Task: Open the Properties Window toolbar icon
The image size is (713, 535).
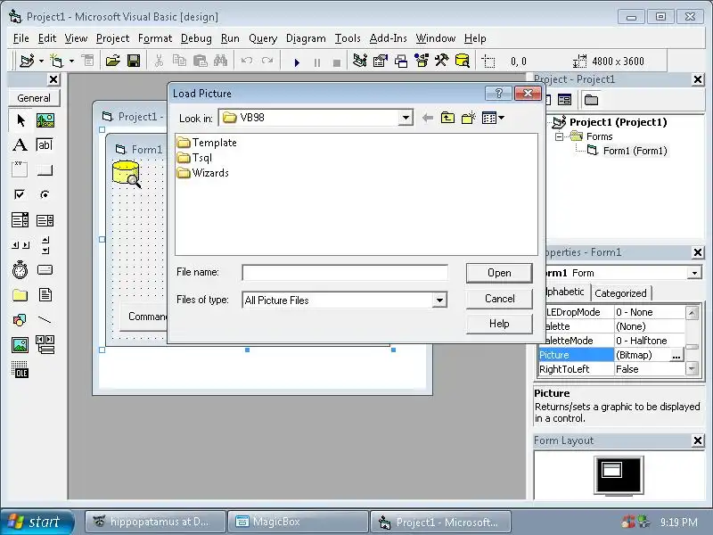Action: 380,61
